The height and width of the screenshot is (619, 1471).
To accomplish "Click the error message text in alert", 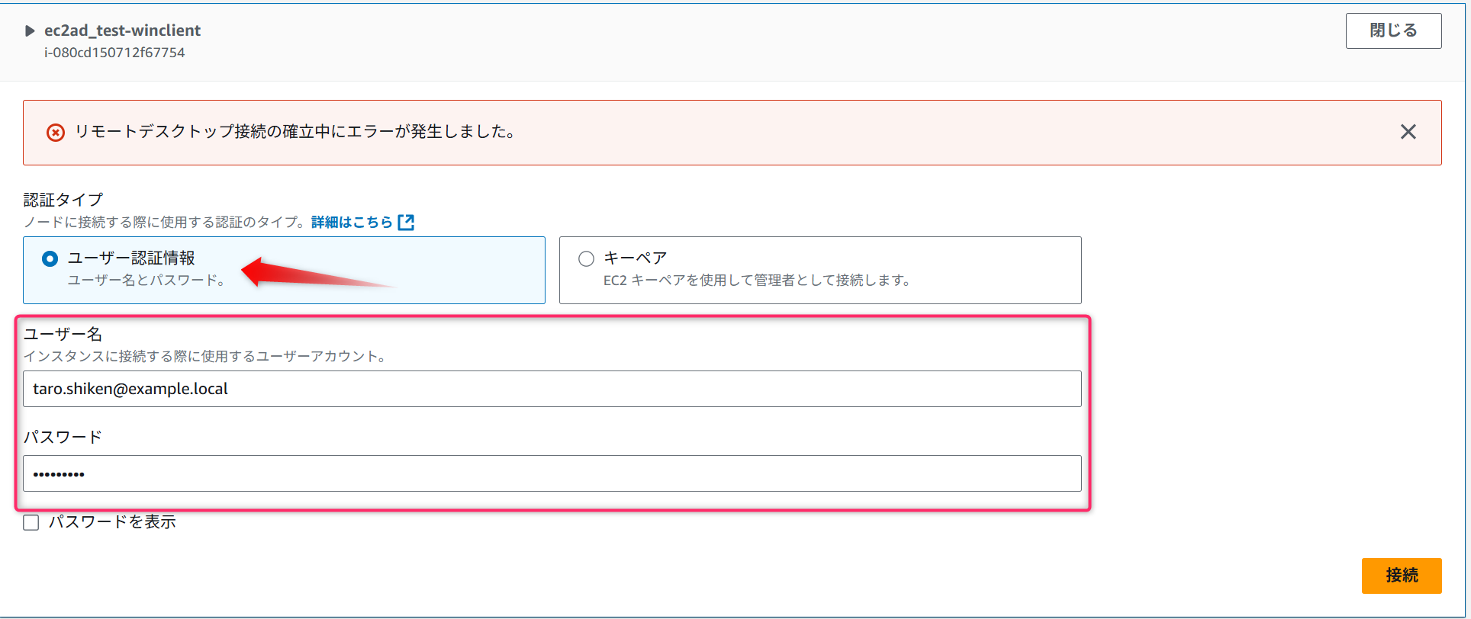I will click(296, 132).
